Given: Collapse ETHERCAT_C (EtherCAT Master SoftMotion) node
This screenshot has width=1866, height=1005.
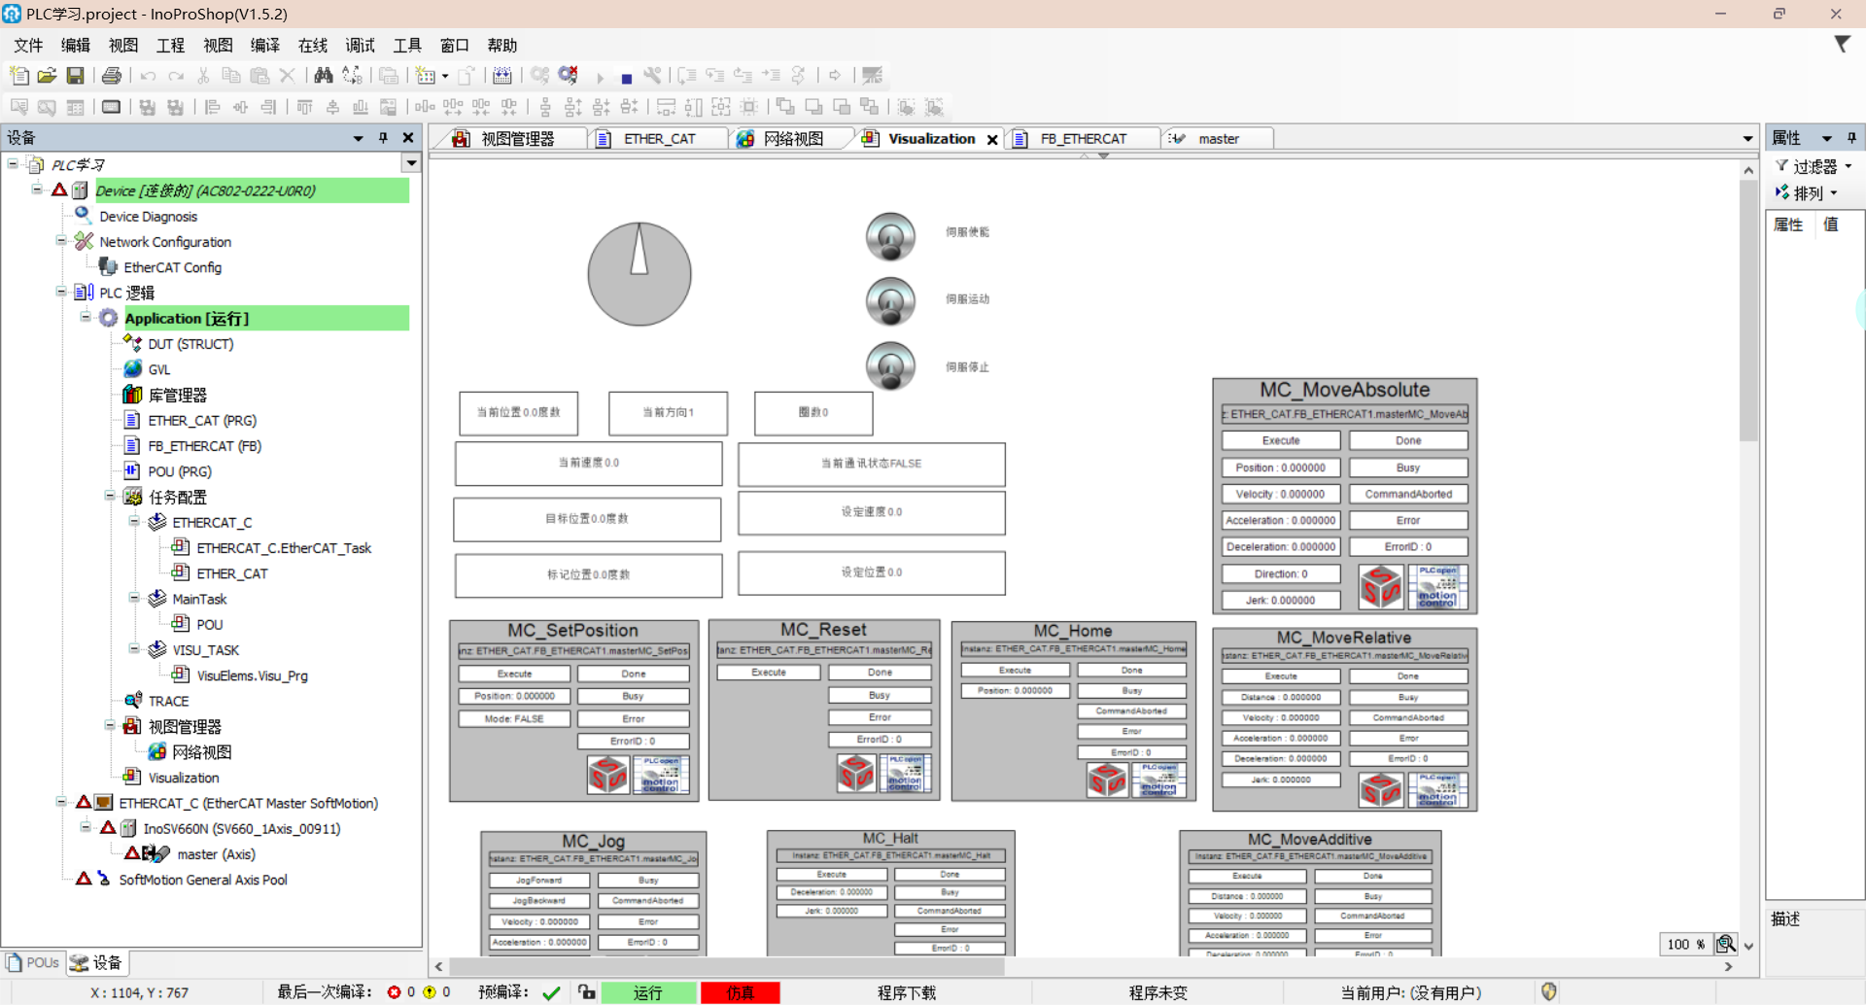Looking at the screenshot, I should pos(61,802).
